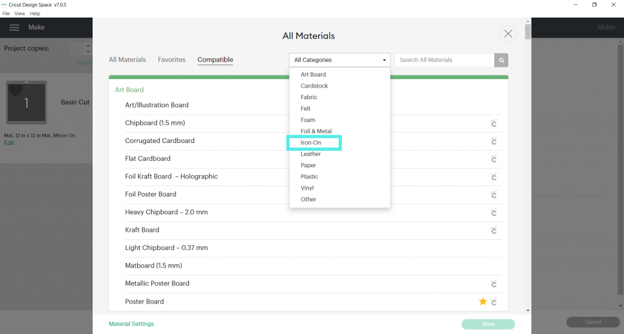The width and height of the screenshot is (624, 334).
Task: Click the Cricut icon beside Chipboard (1.5 mm)
Action: [x=494, y=124]
